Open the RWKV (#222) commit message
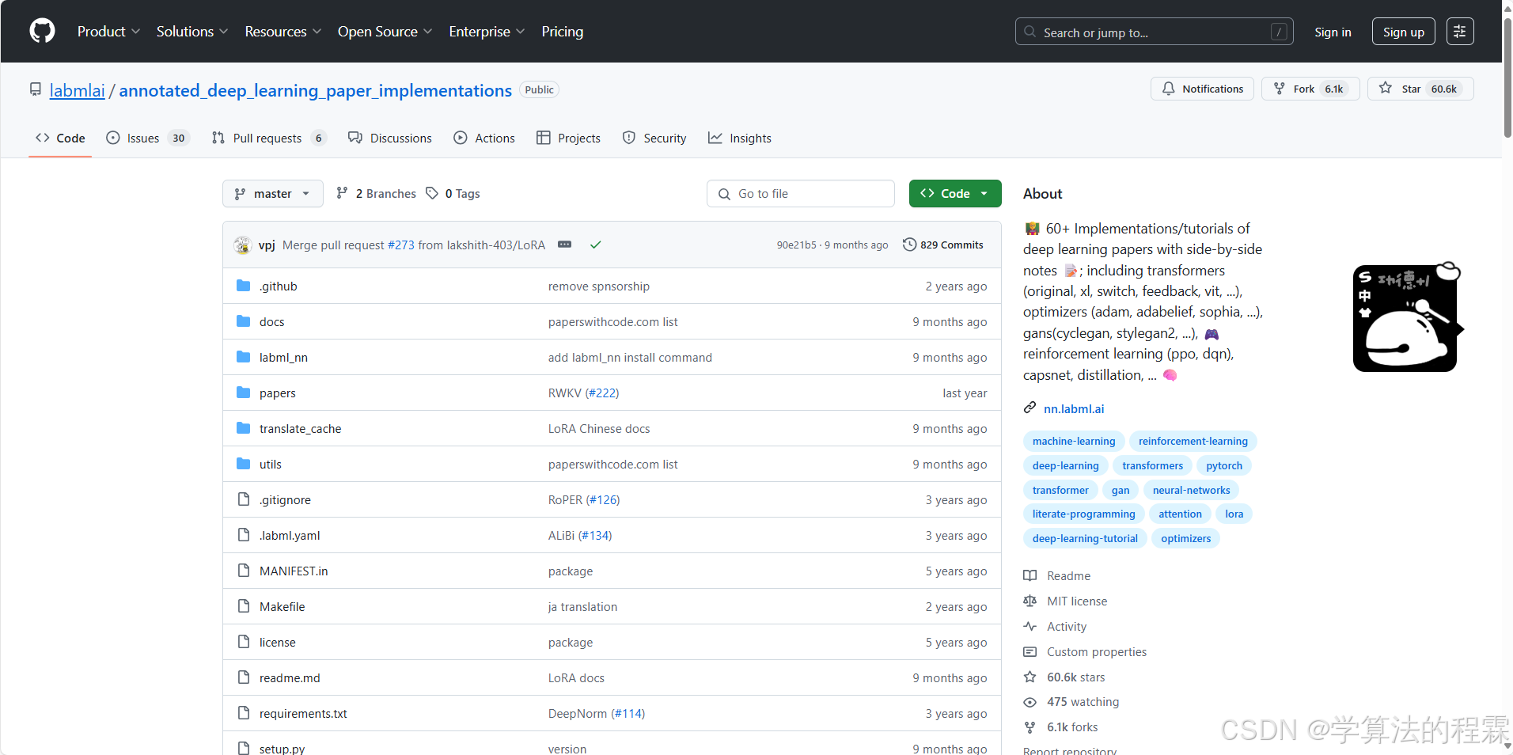Viewport: 1513px width, 755px height. [x=583, y=393]
